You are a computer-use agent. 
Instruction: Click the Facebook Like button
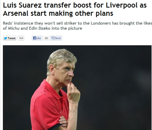point(37,38)
